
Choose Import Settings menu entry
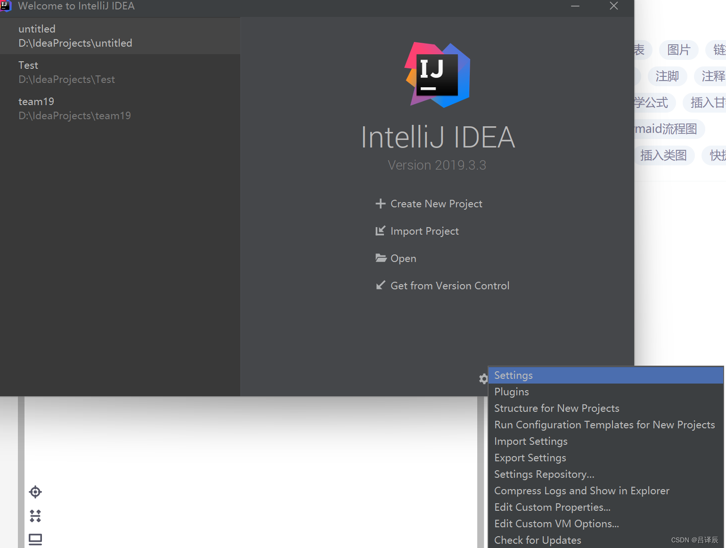click(x=606, y=442)
